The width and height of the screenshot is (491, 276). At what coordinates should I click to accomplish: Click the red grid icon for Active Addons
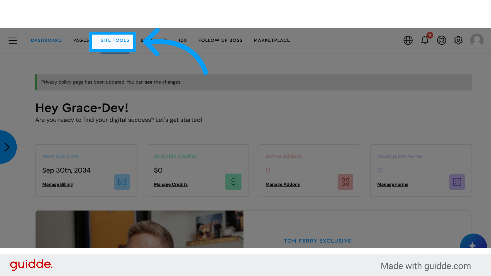click(345, 182)
